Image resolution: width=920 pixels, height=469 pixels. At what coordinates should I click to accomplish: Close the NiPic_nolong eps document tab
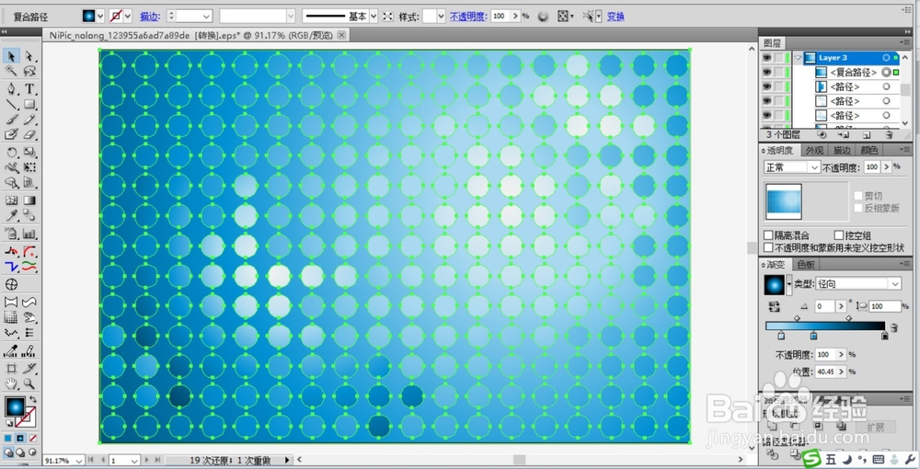tap(341, 35)
